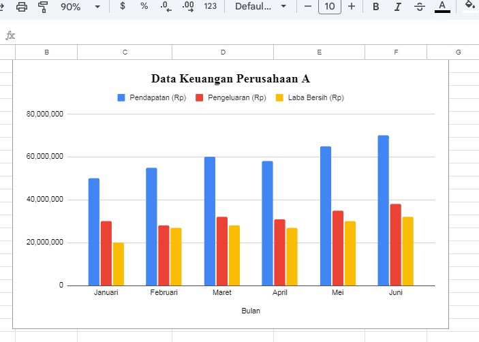Toggle italic formatting
The width and height of the screenshot is (479, 342).
397,6
